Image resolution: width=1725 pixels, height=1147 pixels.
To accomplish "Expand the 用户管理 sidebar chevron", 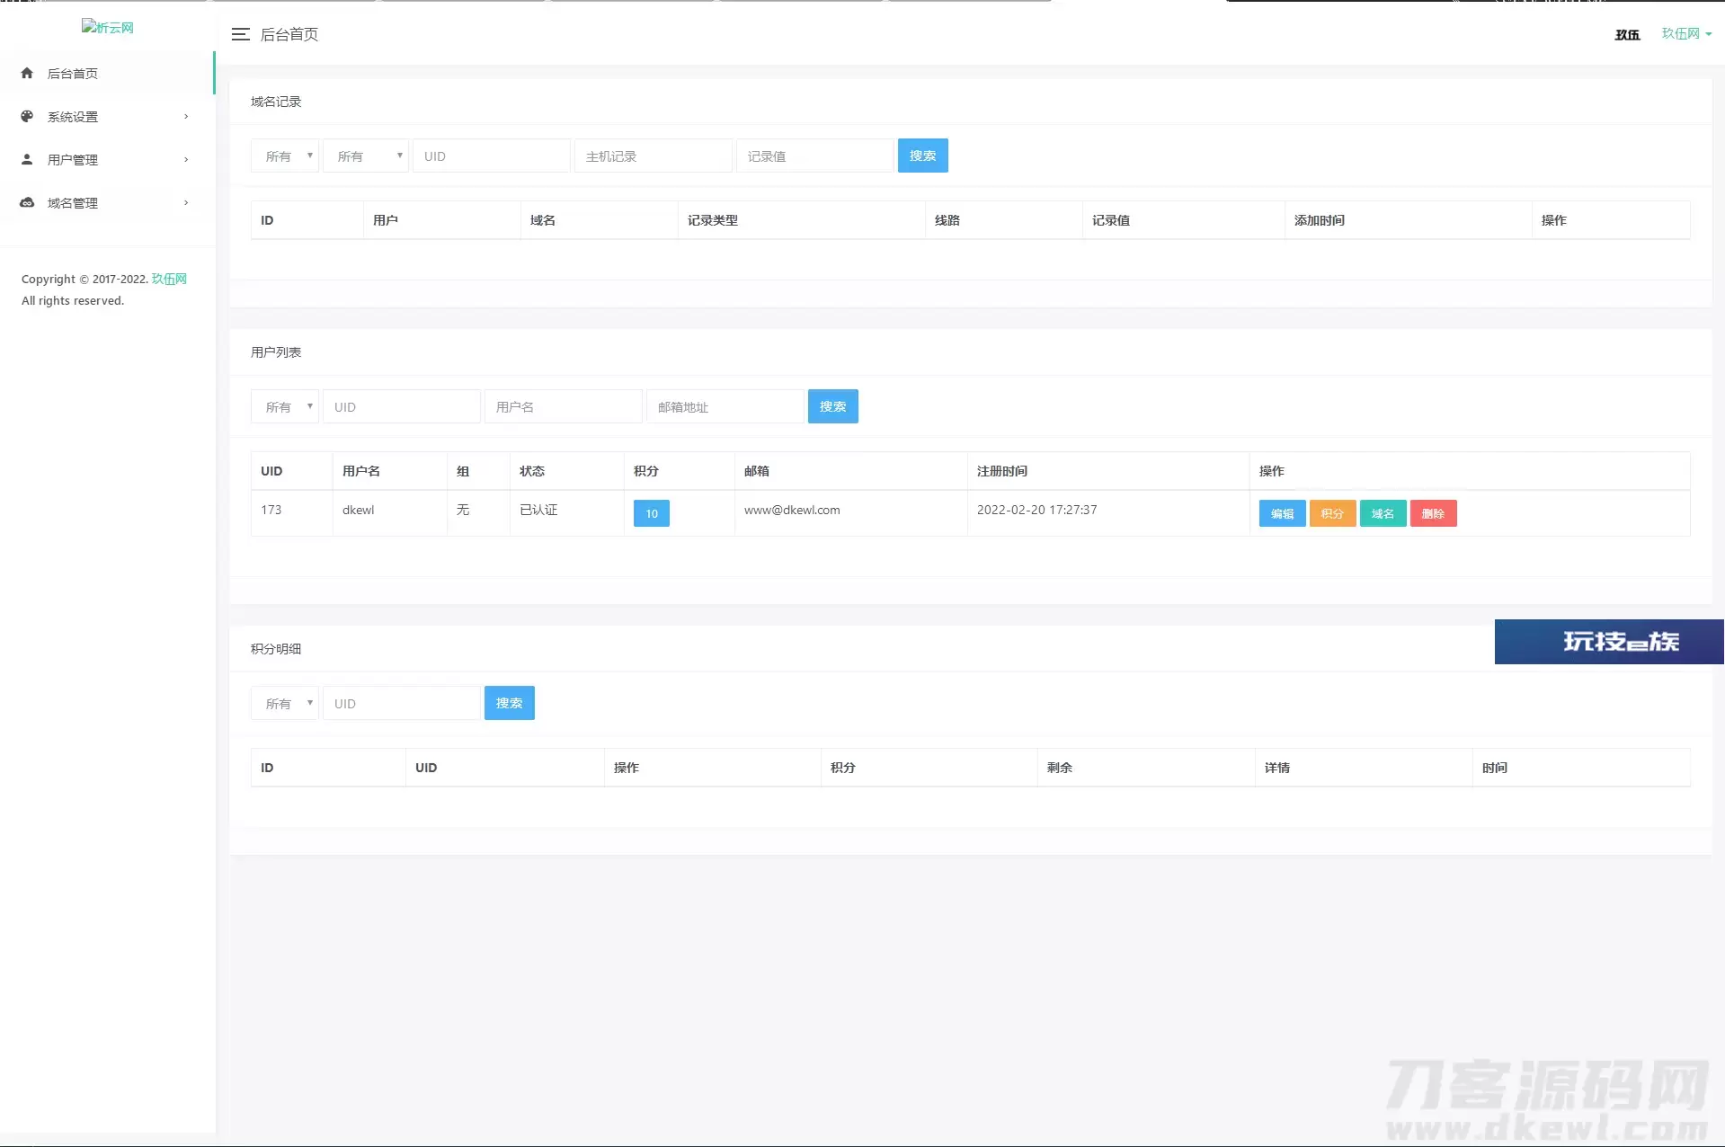I will [x=186, y=159].
